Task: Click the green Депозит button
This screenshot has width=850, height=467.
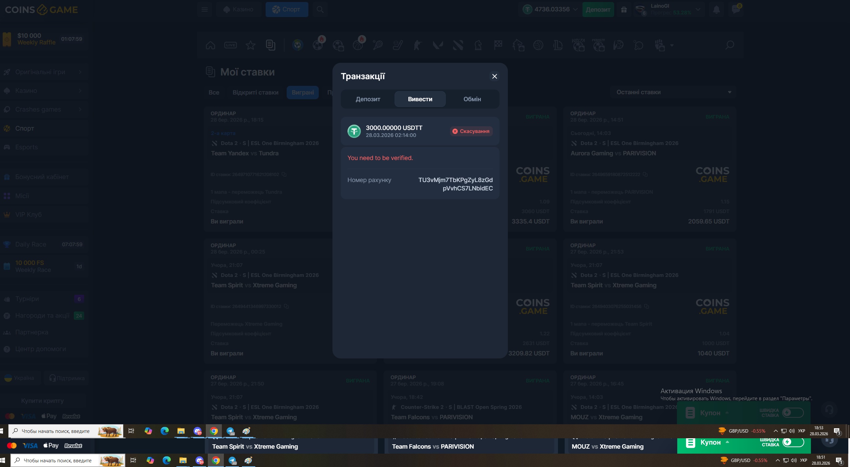Action: coord(598,10)
